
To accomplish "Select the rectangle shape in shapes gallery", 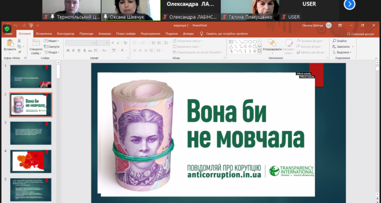I will 245,42.
